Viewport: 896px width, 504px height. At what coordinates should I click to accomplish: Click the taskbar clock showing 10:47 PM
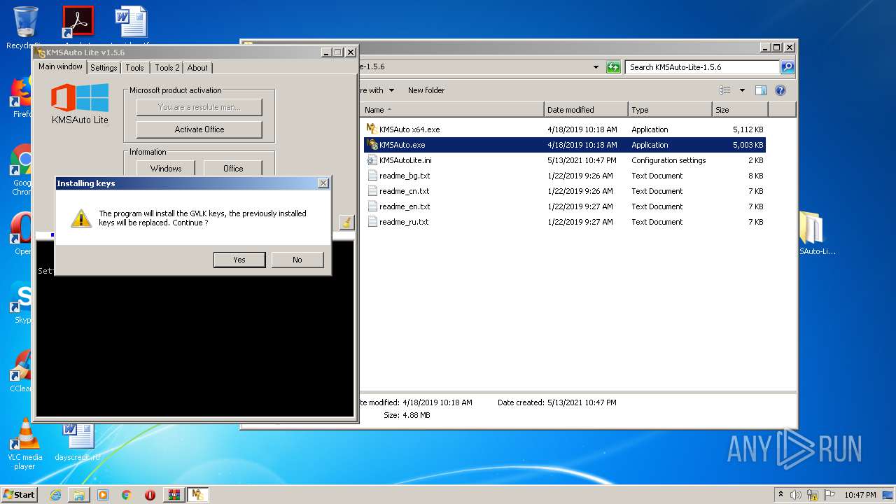click(x=860, y=495)
